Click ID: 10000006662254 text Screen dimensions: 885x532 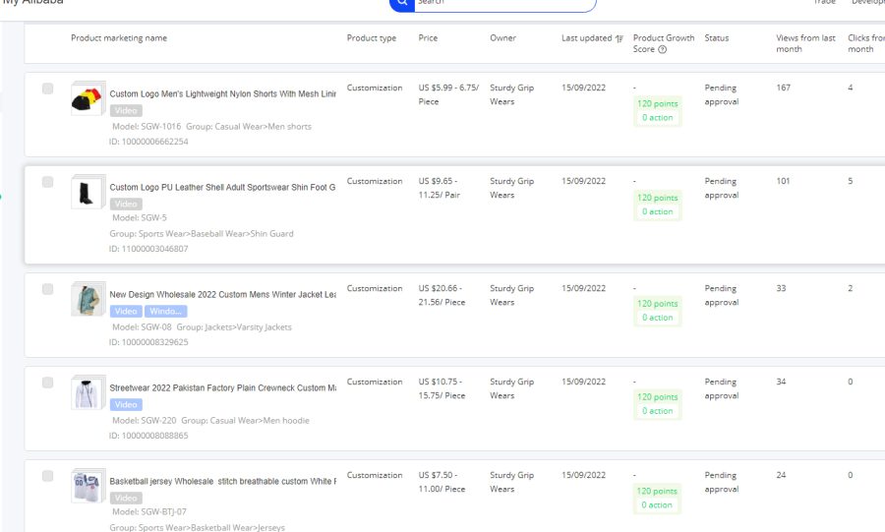click(x=148, y=142)
